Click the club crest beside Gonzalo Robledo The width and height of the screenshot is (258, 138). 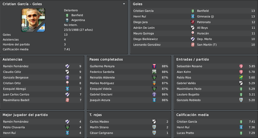click(241, 100)
